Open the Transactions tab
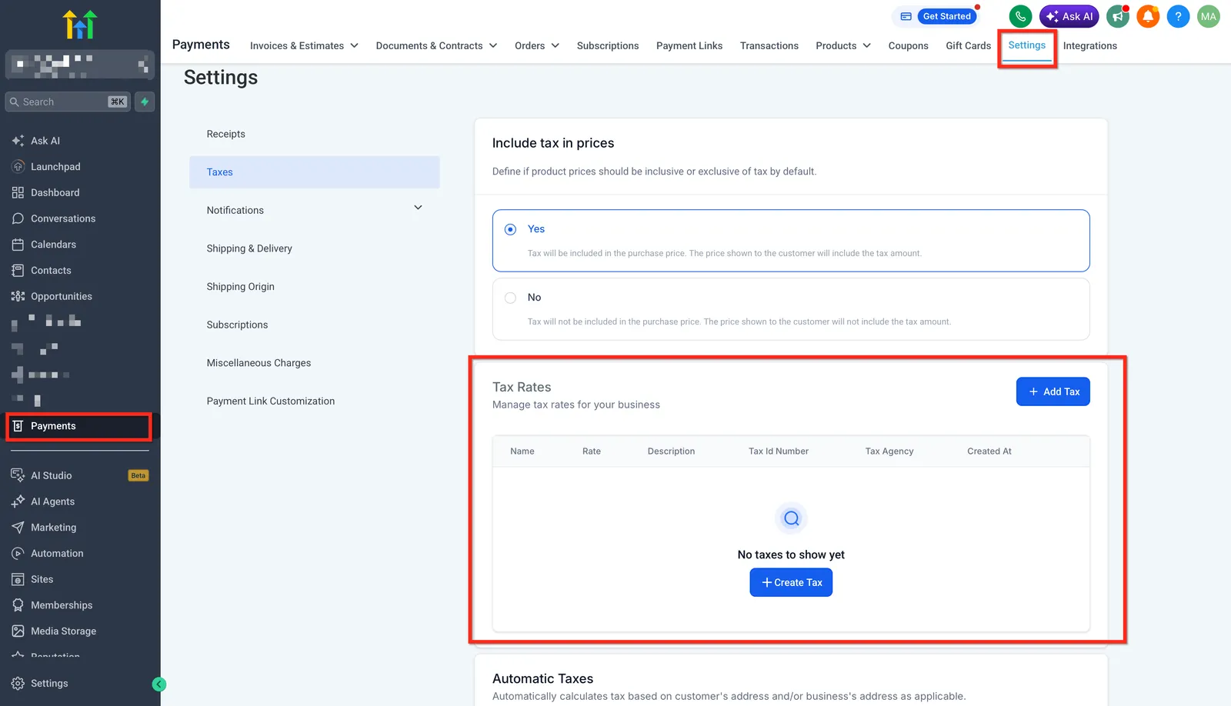Viewport: 1231px width, 706px height. pos(769,45)
